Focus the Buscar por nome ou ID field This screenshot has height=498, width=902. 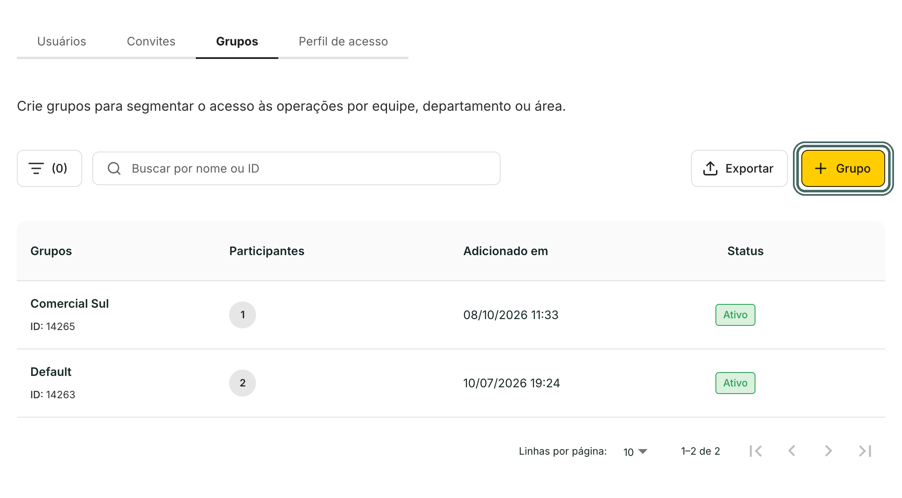(x=296, y=168)
